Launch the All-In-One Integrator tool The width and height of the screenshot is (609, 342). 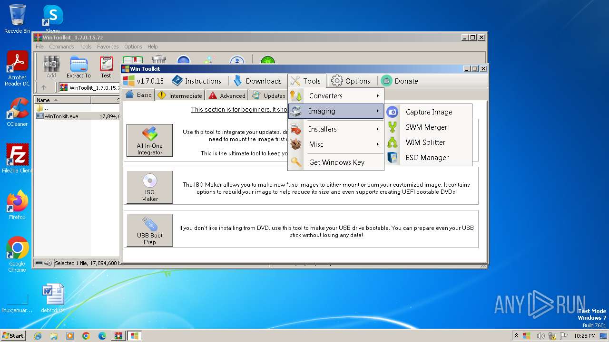[x=150, y=141]
